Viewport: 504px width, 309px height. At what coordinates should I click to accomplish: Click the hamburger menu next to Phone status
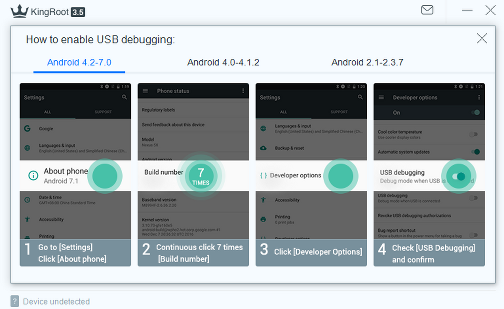click(x=145, y=91)
